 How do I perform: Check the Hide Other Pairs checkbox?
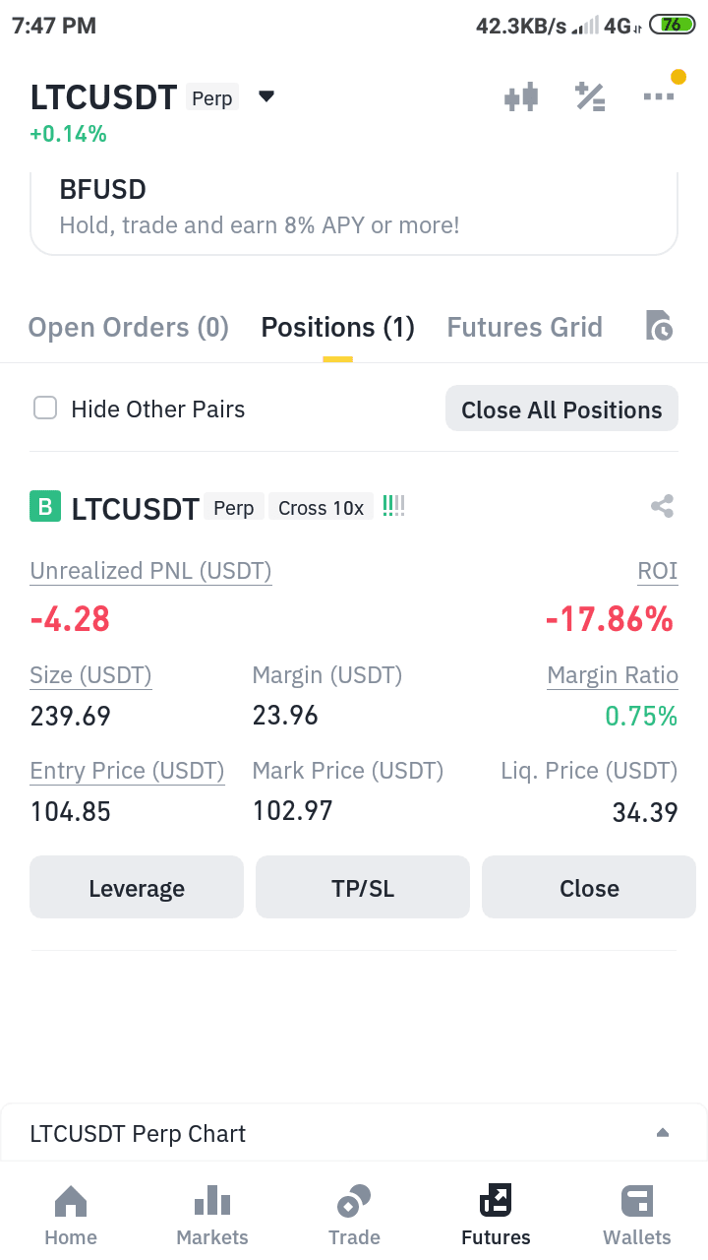[45, 409]
